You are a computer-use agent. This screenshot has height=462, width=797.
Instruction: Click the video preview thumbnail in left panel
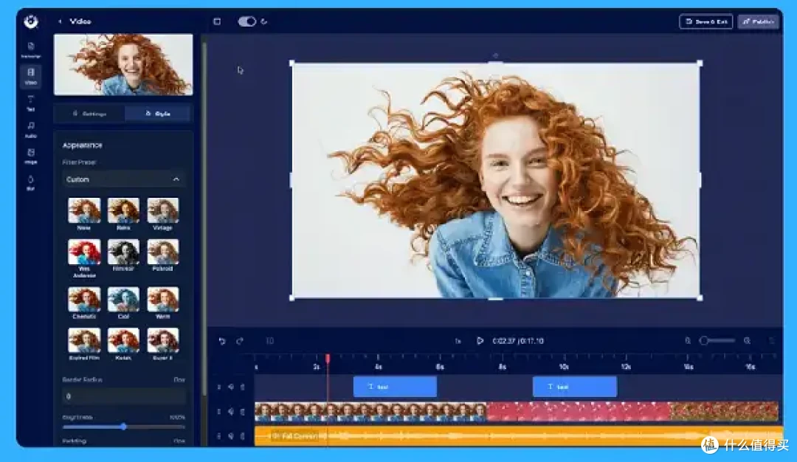(123, 64)
